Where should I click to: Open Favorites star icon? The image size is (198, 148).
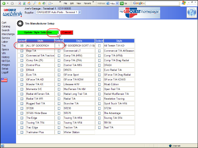39,3
